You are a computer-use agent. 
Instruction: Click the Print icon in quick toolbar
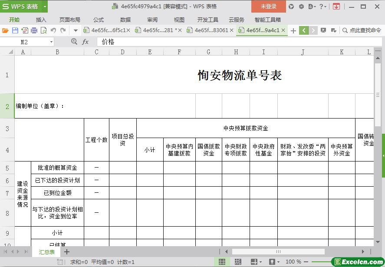click(34, 30)
